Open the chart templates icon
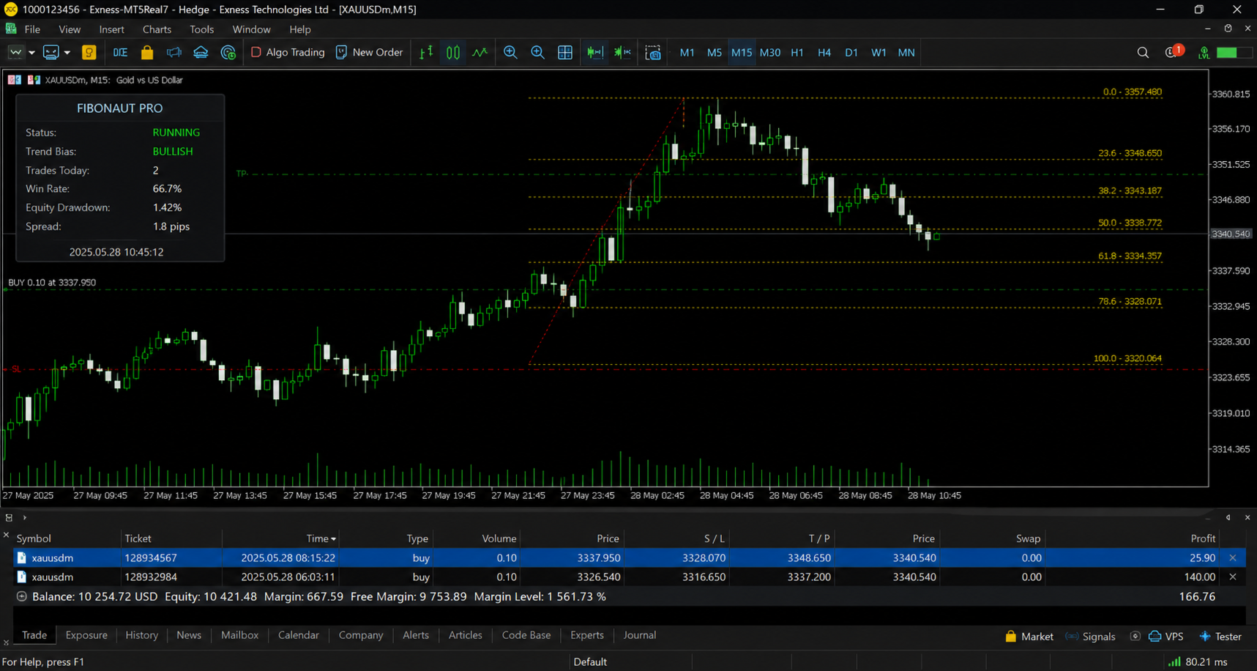 tap(51, 53)
